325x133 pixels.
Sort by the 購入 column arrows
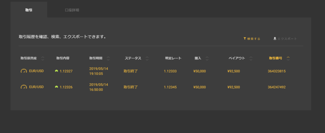coord(207,58)
